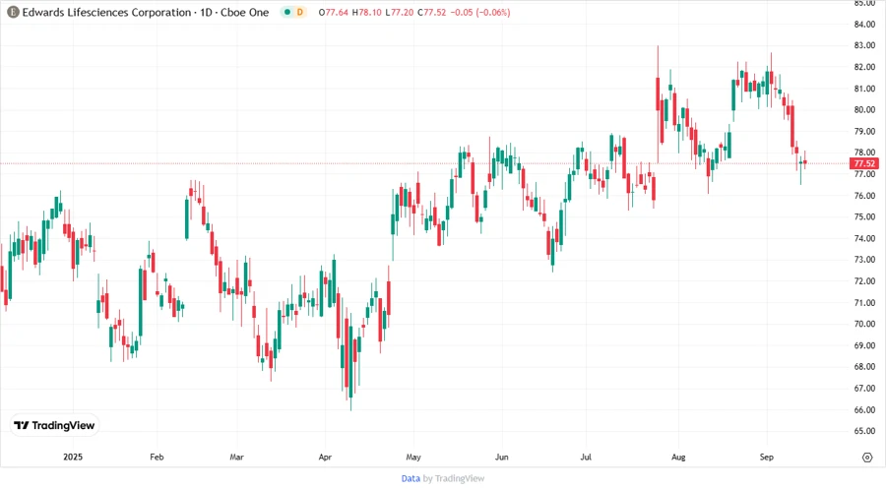Click the Aug time axis label
Screen dimensions: 886x490
click(678, 457)
